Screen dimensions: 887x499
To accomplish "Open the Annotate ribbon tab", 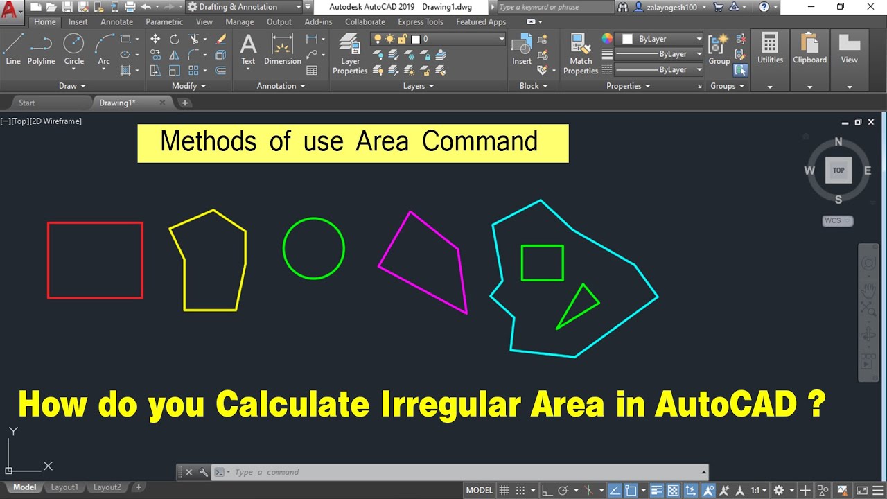I will [116, 21].
